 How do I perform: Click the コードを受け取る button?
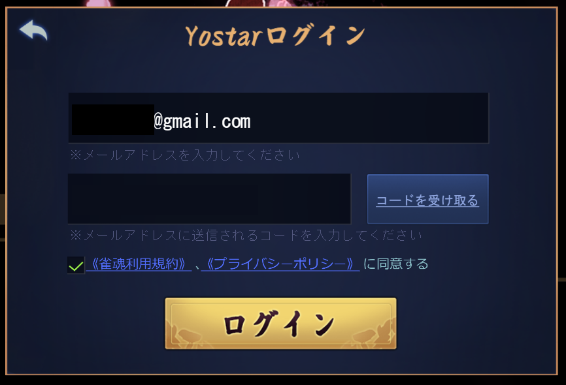click(427, 199)
